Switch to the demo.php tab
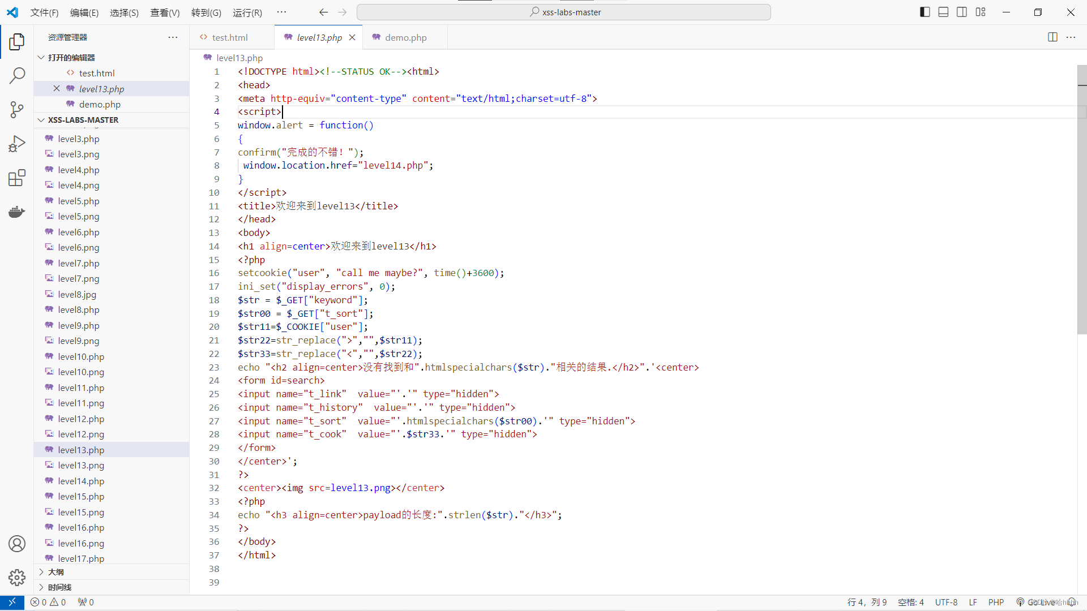 (x=405, y=37)
